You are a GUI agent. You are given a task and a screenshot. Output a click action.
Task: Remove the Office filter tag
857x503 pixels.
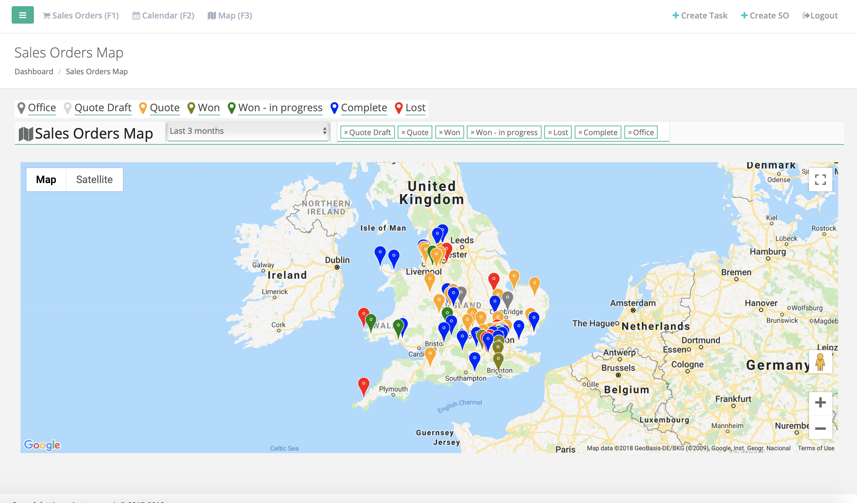click(x=630, y=132)
